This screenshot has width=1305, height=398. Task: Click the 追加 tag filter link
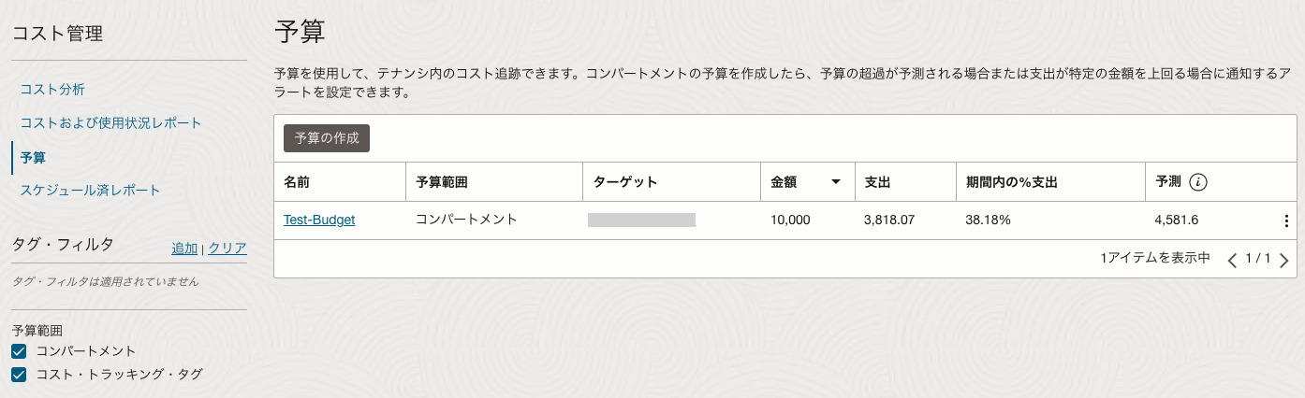tap(184, 249)
